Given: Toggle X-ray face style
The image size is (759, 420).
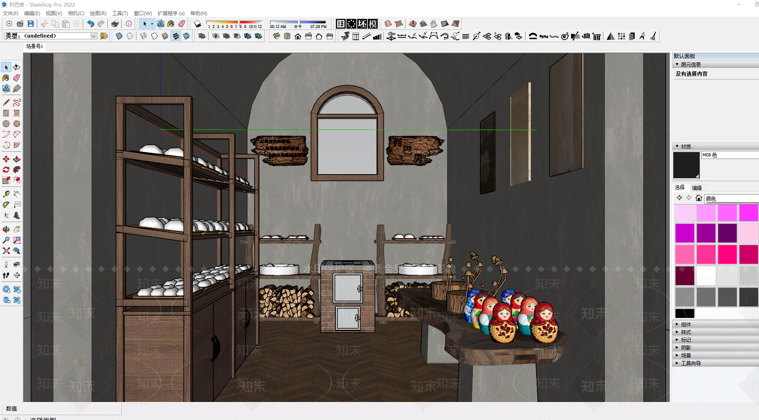Looking at the screenshot, I should click(119, 36).
